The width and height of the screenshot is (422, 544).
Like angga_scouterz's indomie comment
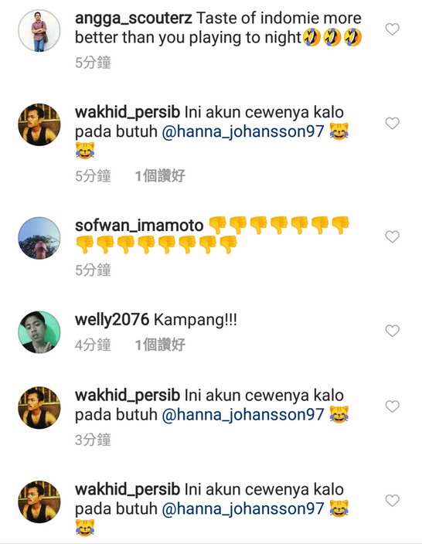[x=392, y=29]
